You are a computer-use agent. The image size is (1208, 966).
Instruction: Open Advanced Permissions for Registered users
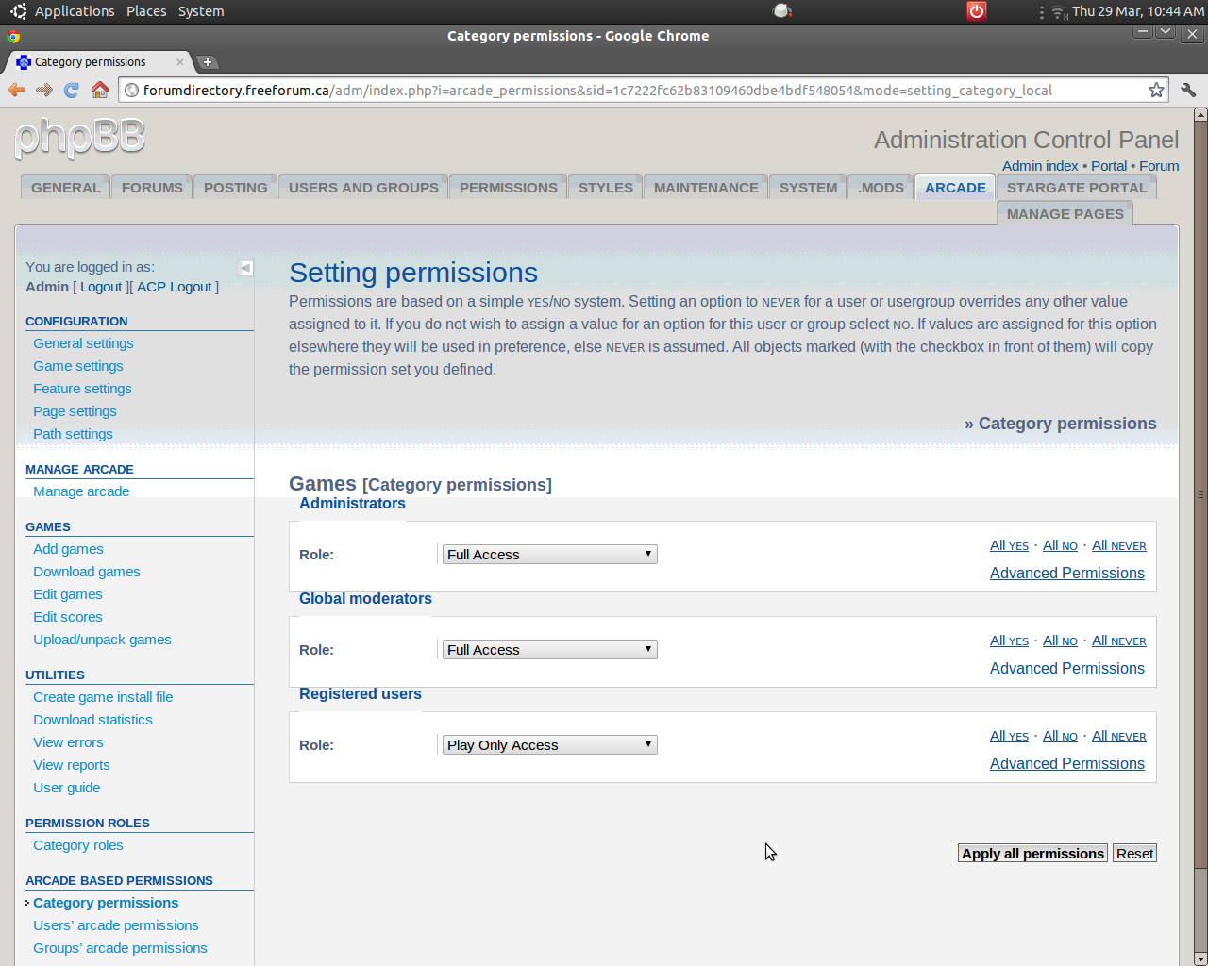pos(1067,763)
